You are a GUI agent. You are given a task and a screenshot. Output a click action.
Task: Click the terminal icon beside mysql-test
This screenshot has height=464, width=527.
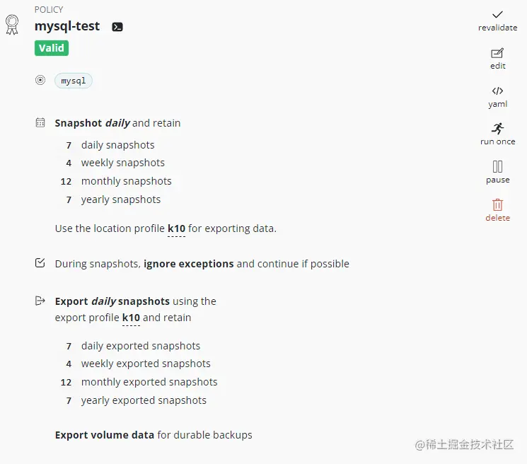(117, 27)
